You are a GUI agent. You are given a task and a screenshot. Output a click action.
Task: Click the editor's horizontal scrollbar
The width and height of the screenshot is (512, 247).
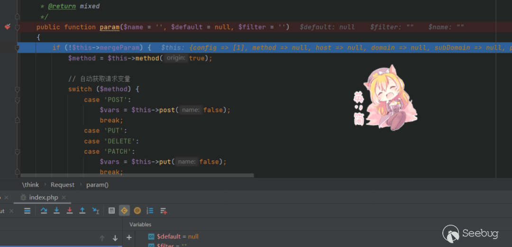point(137,175)
